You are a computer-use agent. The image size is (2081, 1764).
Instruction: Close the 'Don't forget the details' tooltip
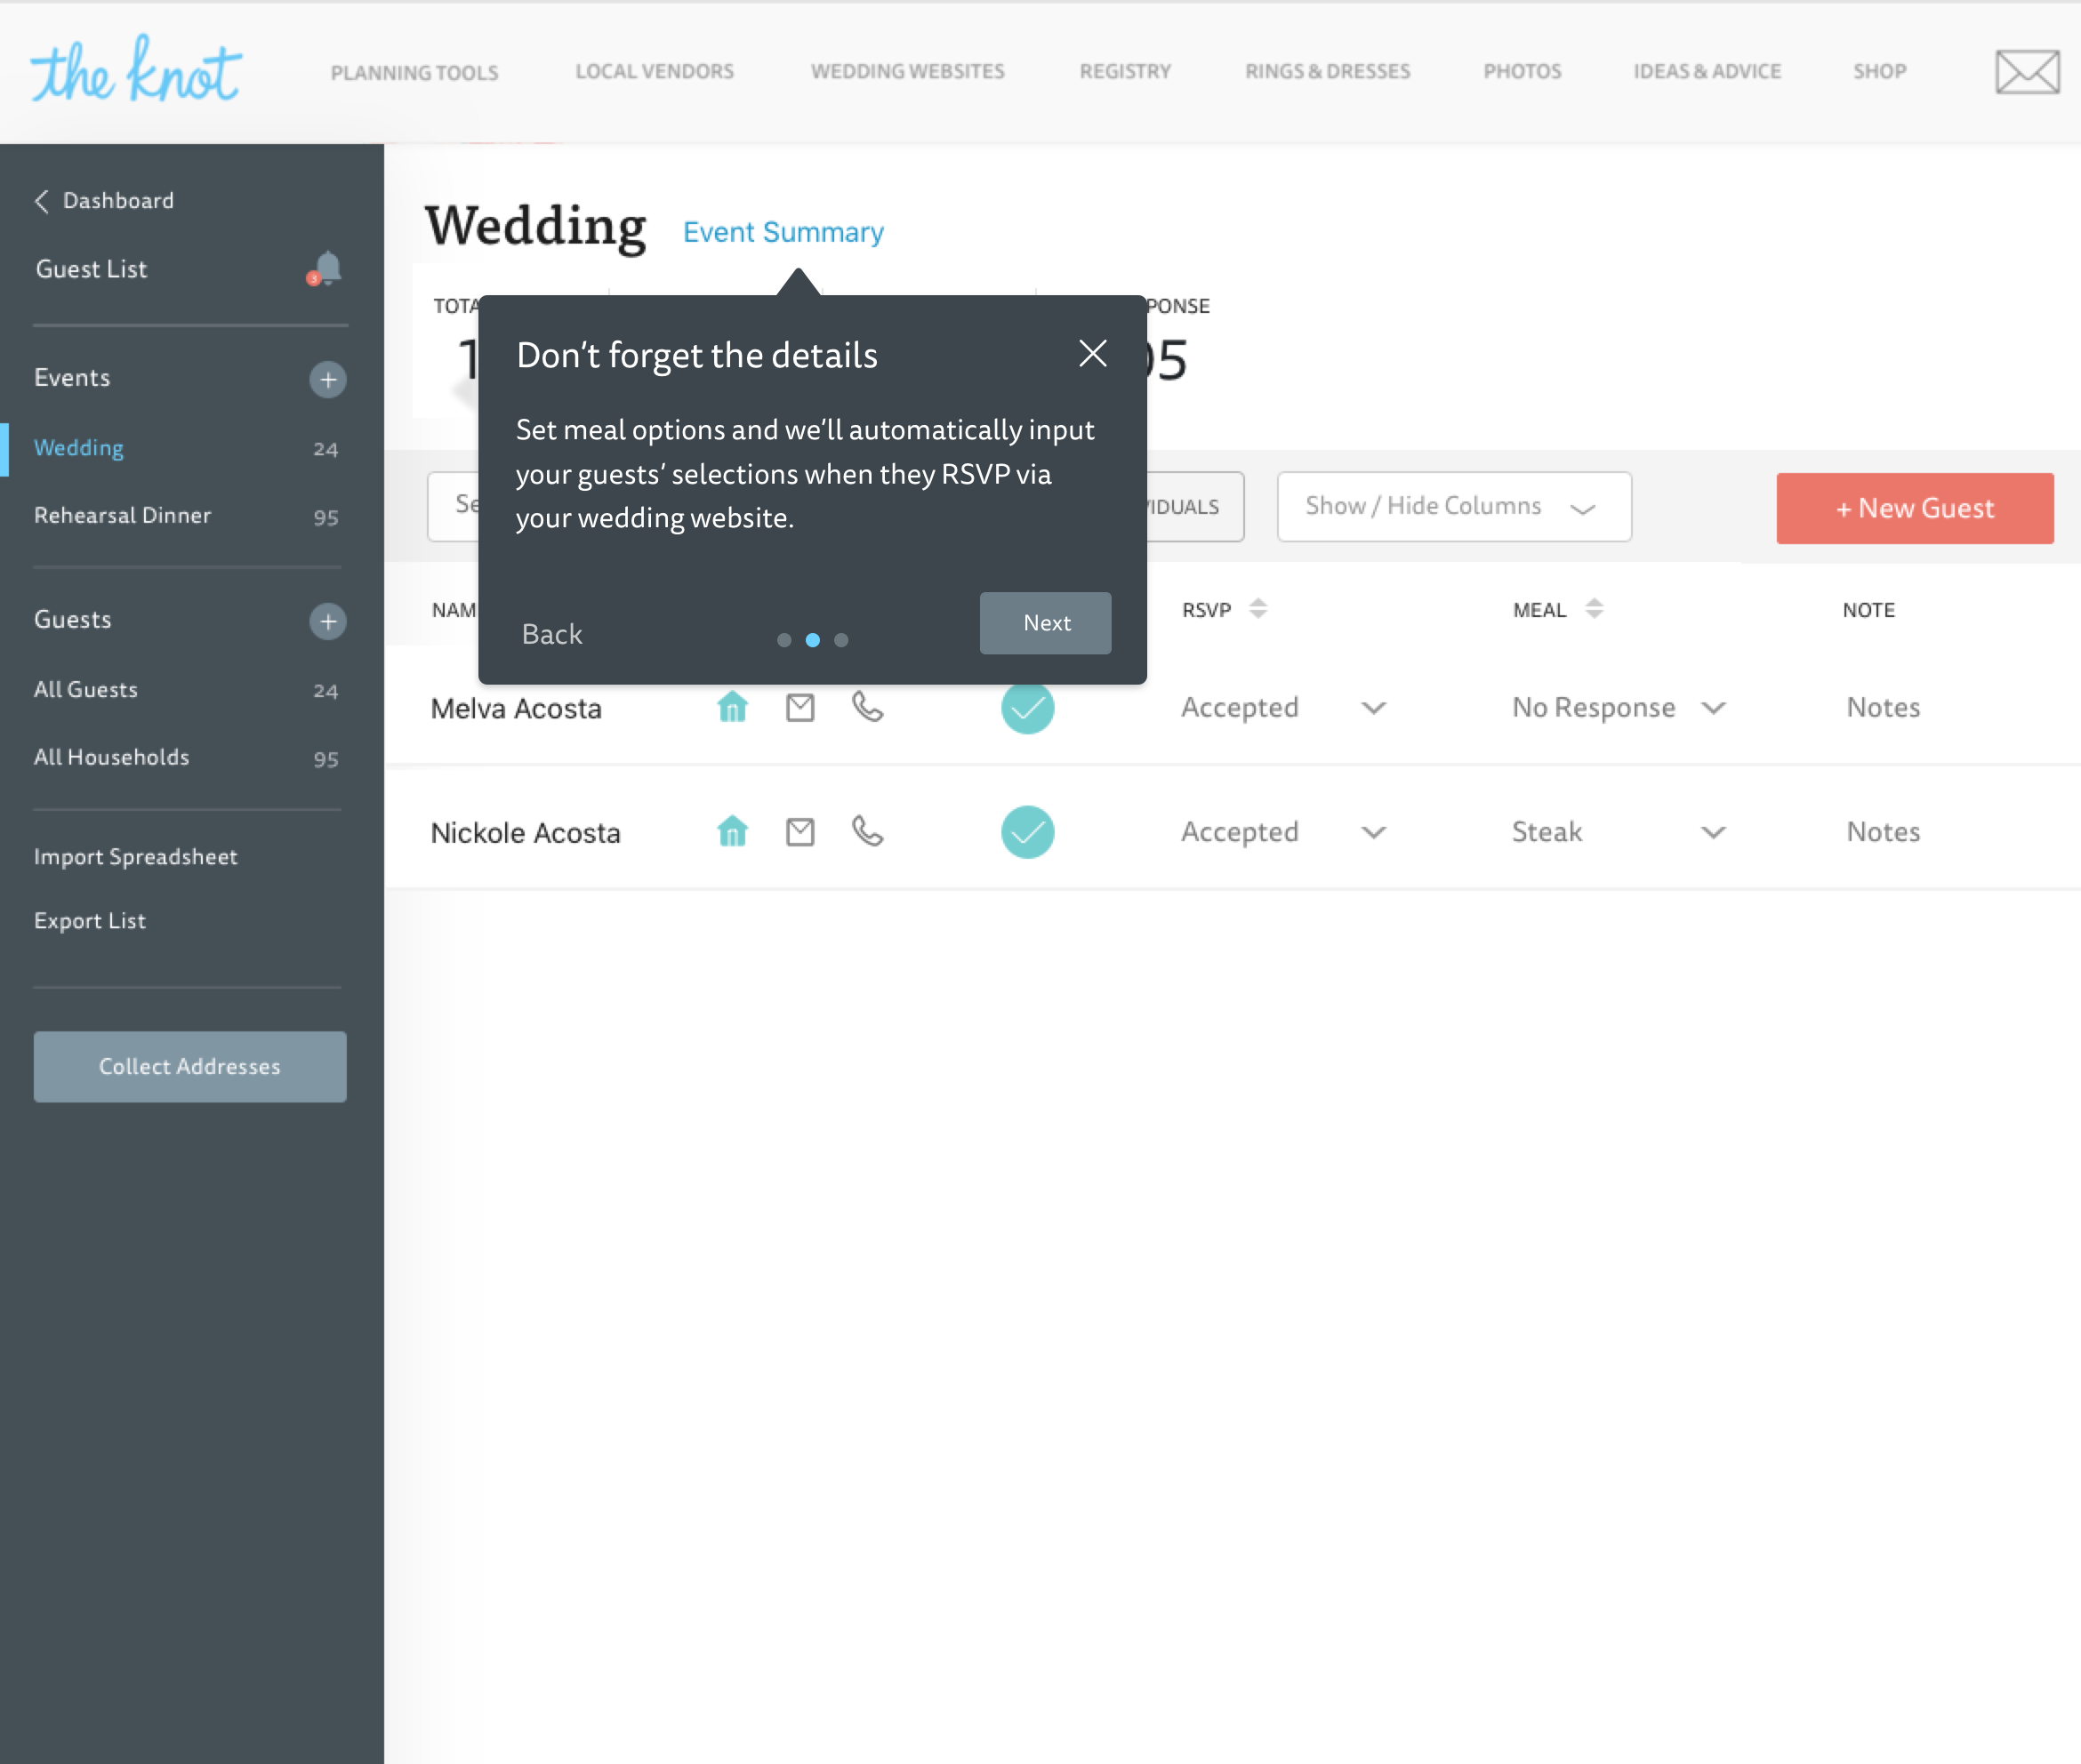point(1092,353)
